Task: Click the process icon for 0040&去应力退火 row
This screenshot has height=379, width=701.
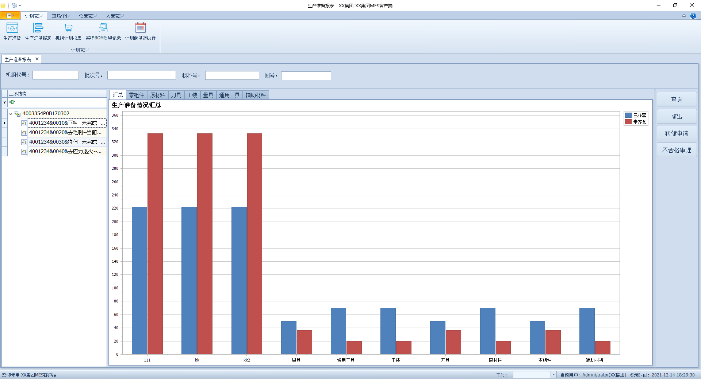Action: 24,152
